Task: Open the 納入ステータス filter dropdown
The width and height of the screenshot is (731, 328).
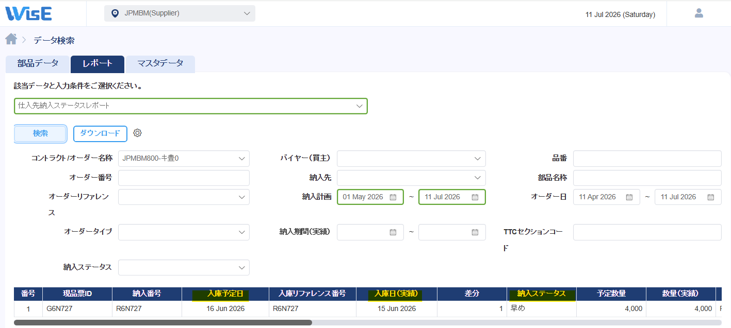Action: (184, 267)
